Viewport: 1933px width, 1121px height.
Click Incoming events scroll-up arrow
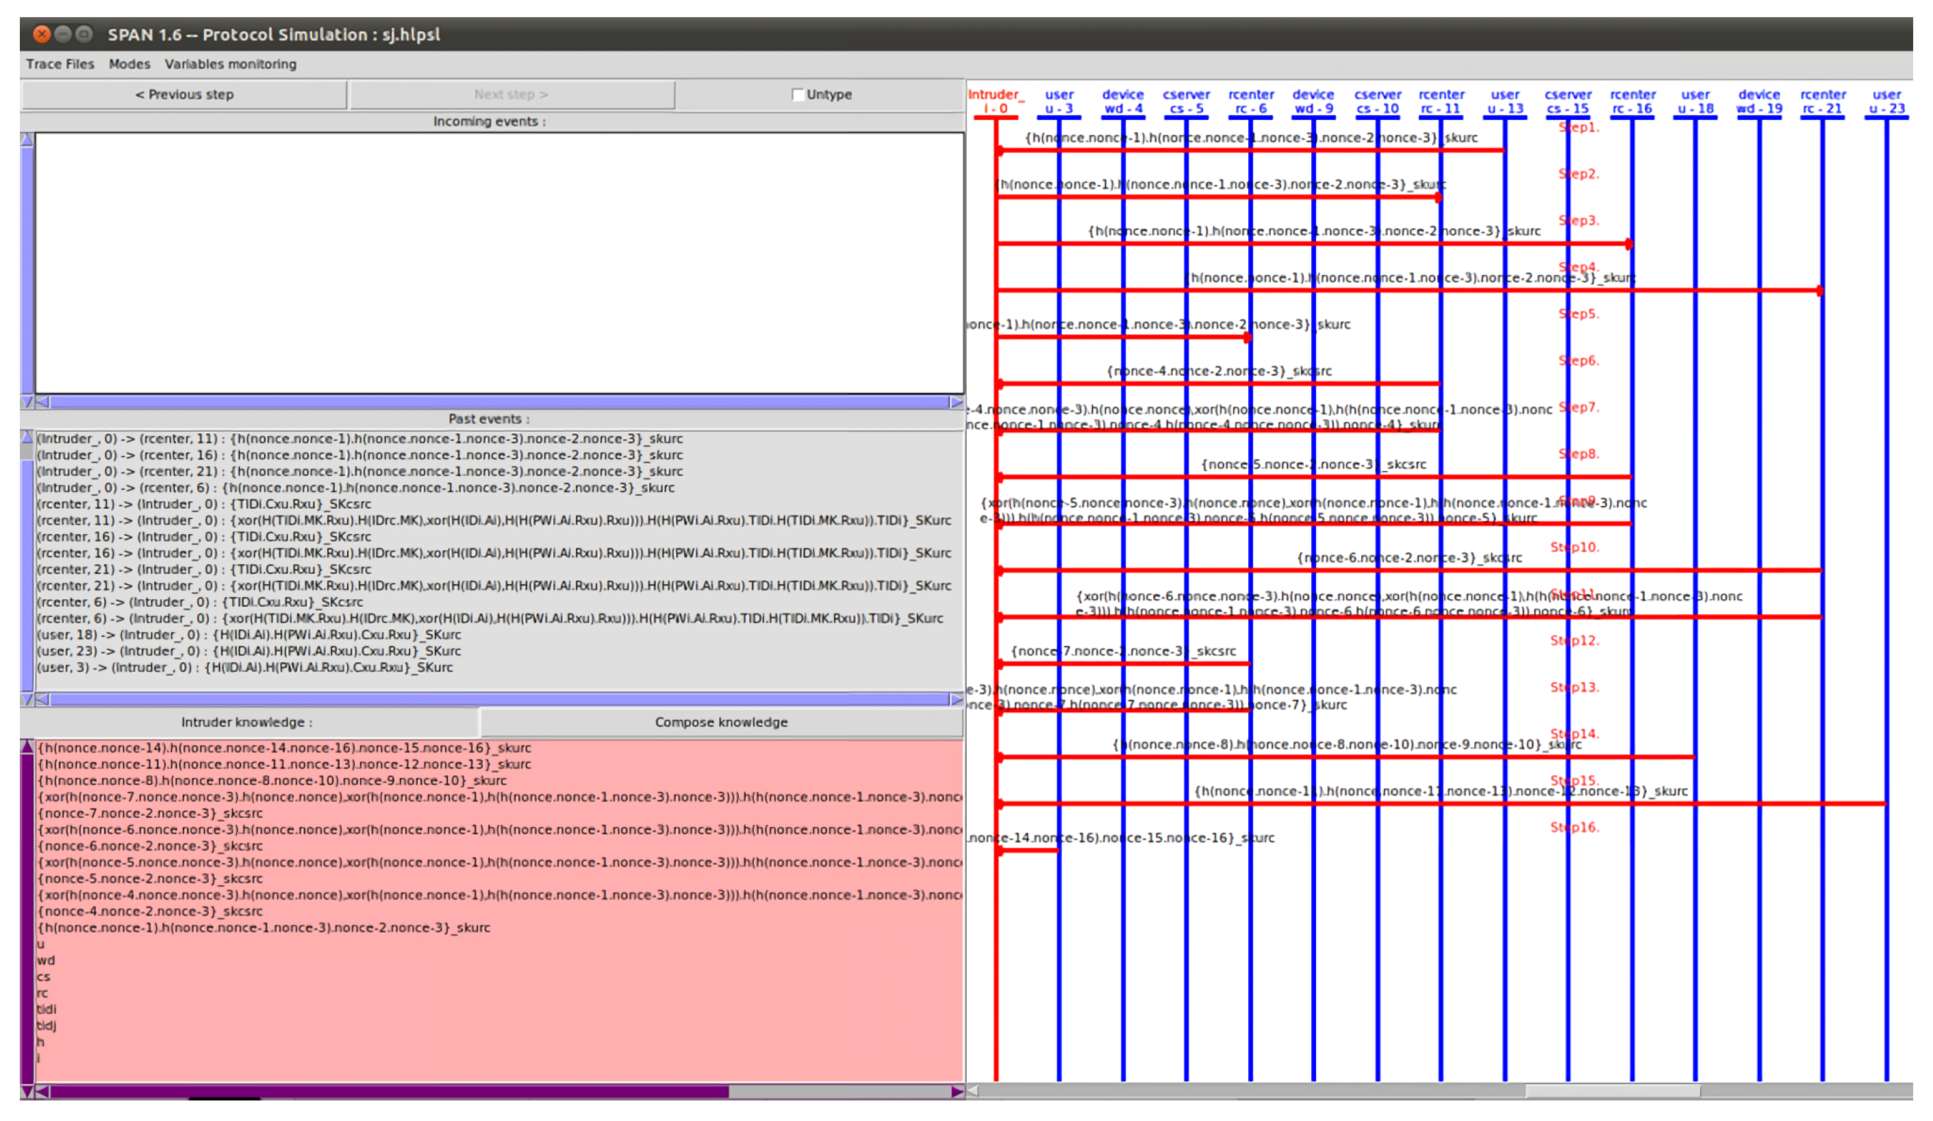27,140
